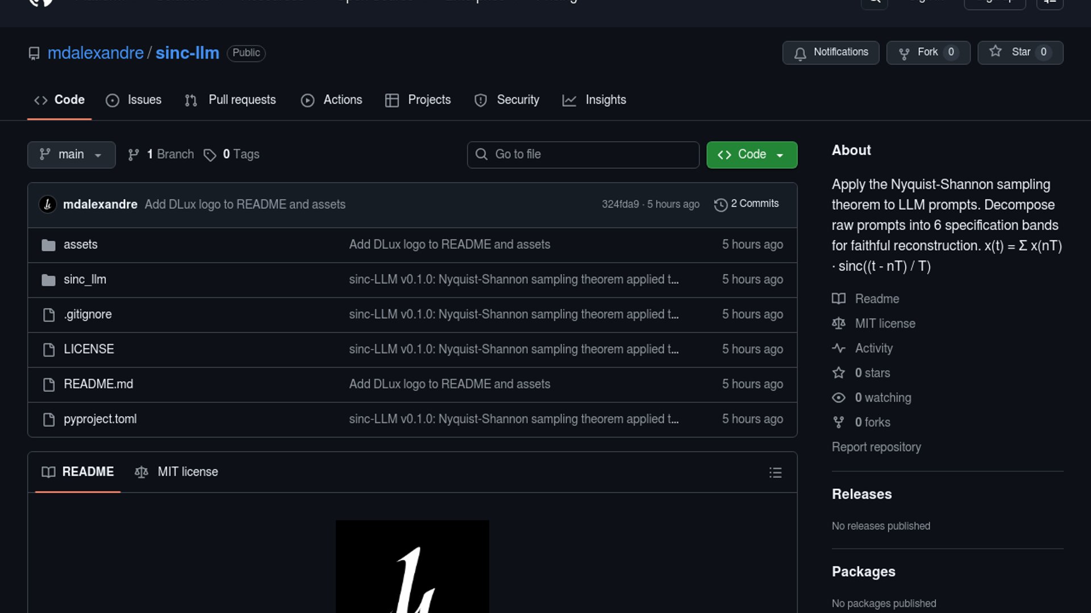Viewport: 1091px width, 613px height.
Task: Expand the green Code dropdown button
Action: 751,154
